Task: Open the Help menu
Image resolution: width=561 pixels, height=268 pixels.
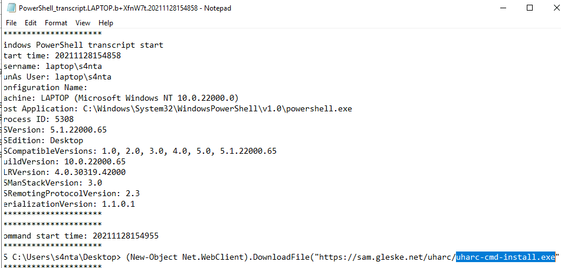Action: 106,22
